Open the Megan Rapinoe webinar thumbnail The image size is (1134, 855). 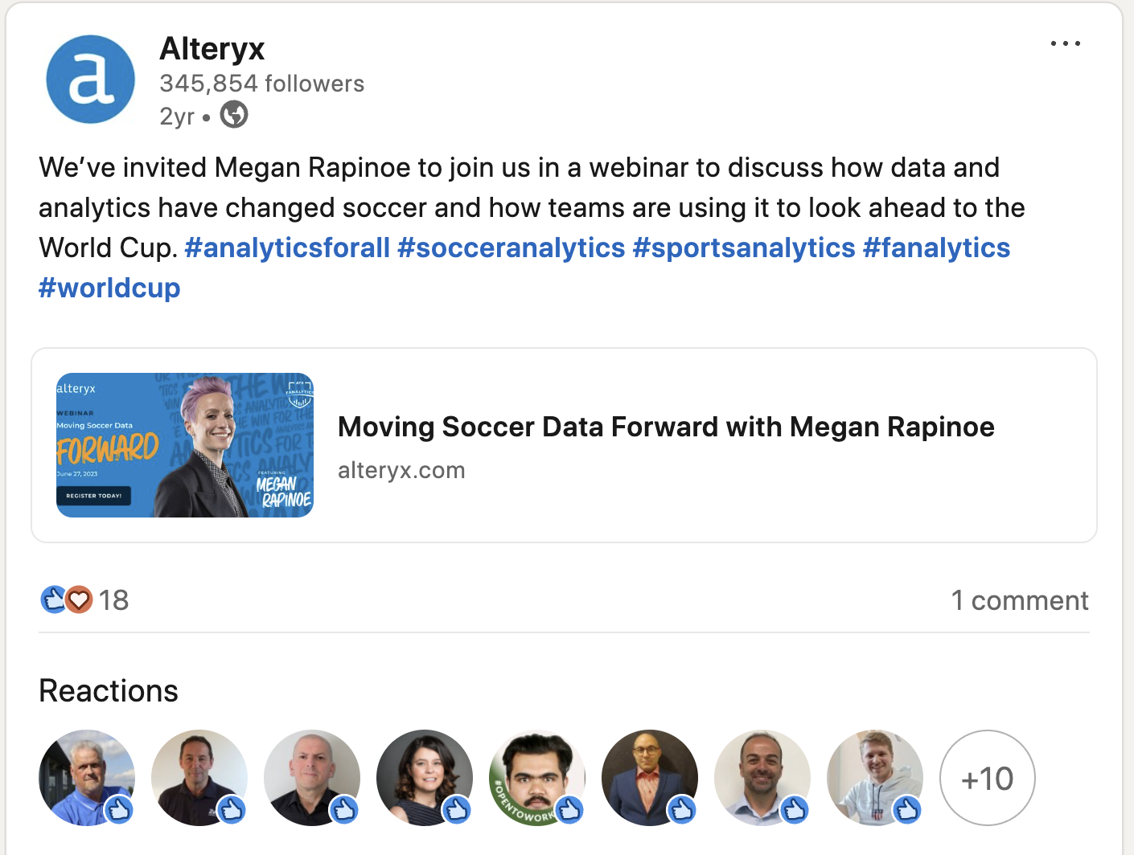coord(185,445)
